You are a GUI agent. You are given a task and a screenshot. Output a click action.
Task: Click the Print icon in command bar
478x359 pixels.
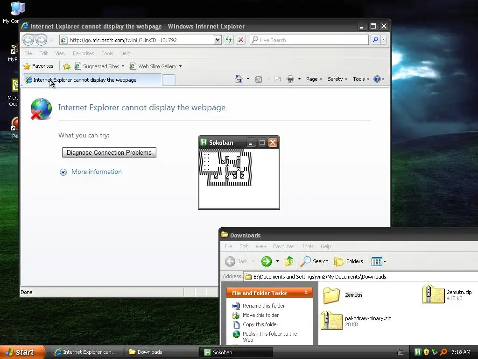(x=290, y=79)
